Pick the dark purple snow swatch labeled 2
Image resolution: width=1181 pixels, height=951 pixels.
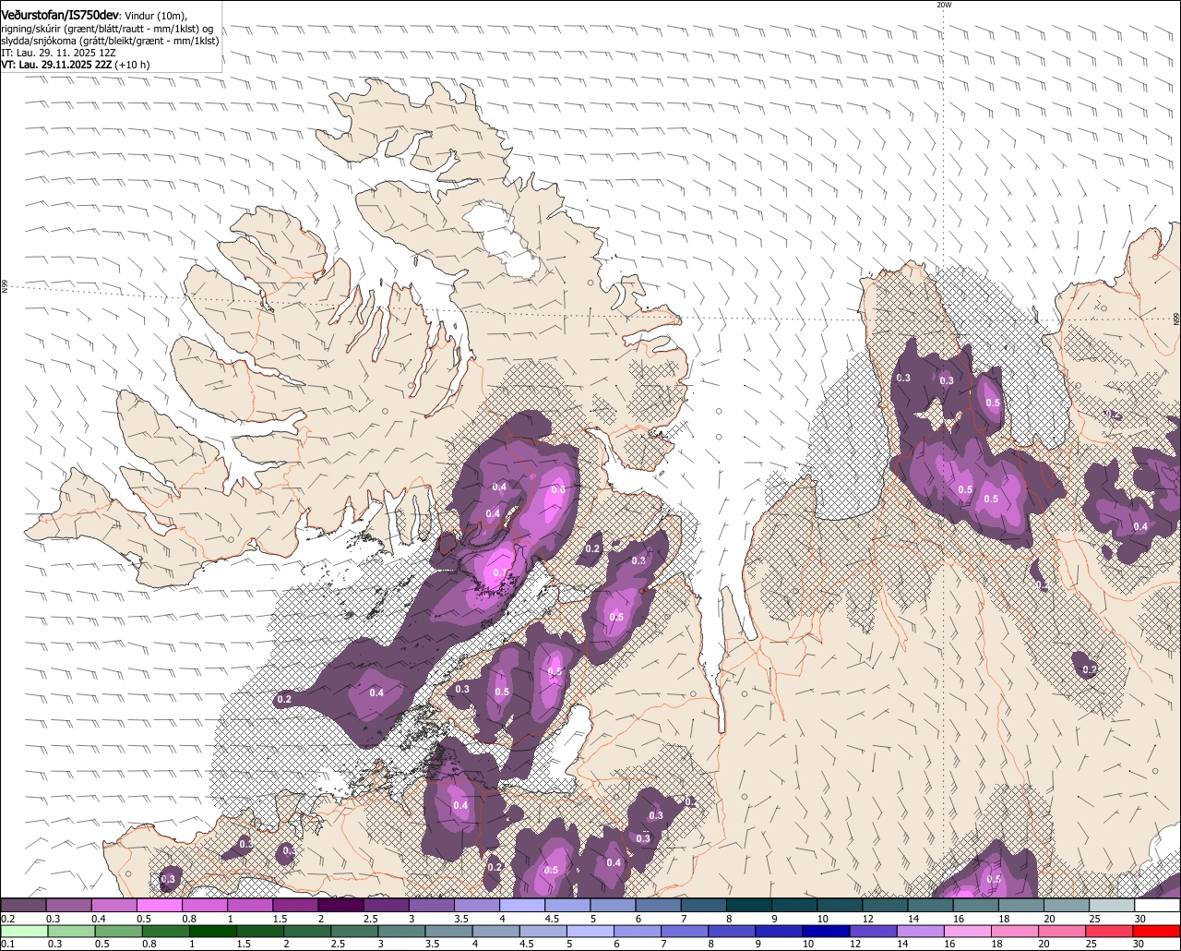click(340, 905)
